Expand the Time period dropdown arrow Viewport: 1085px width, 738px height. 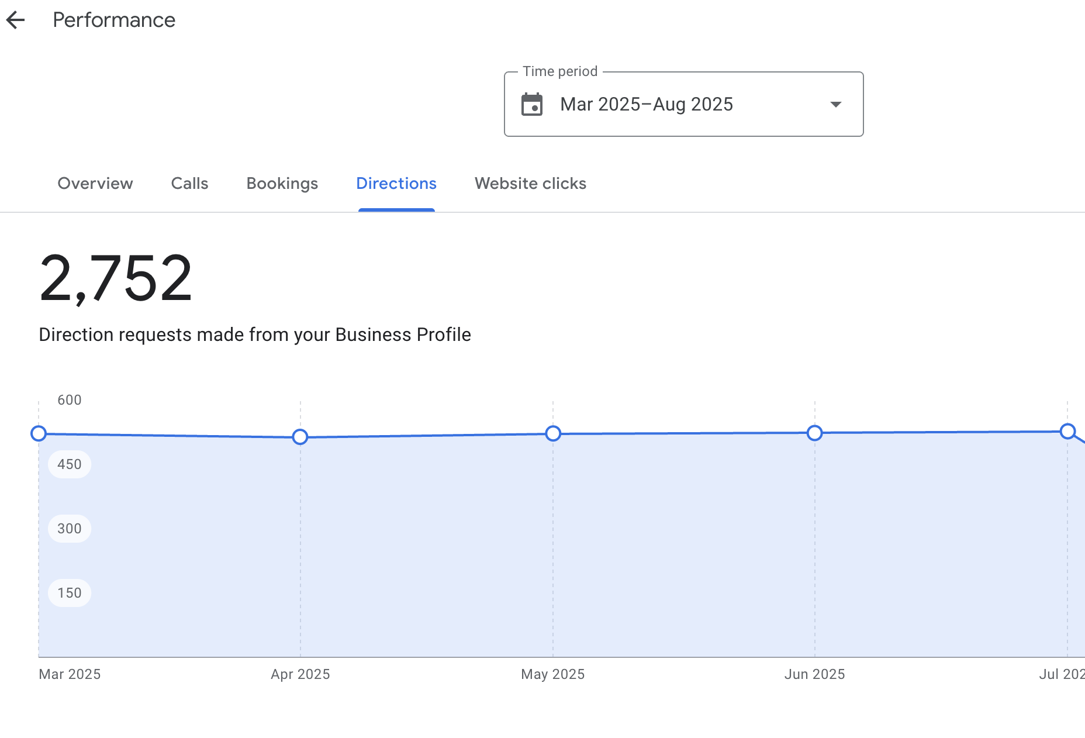(x=835, y=105)
